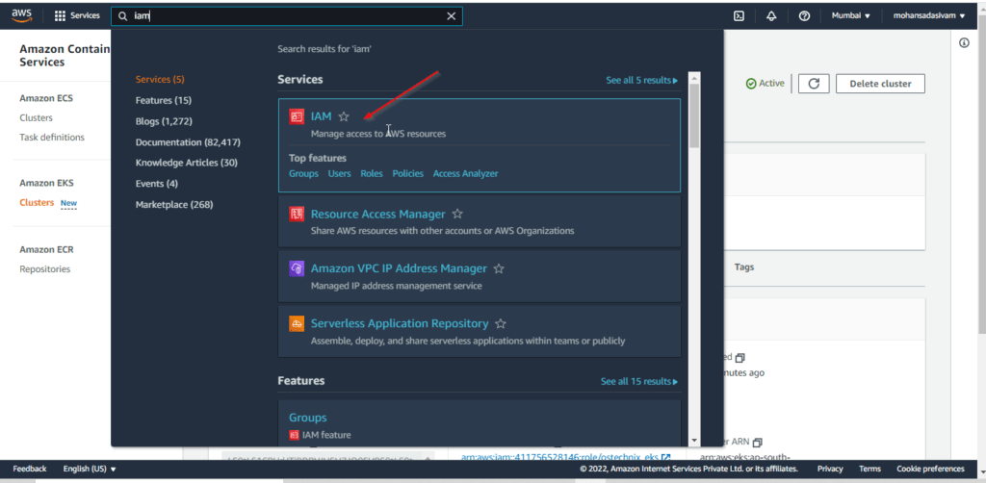The width and height of the screenshot is (986, 483).
Task: Click the search results scrollbar down arrow
Action: click(x=694, y=441)
